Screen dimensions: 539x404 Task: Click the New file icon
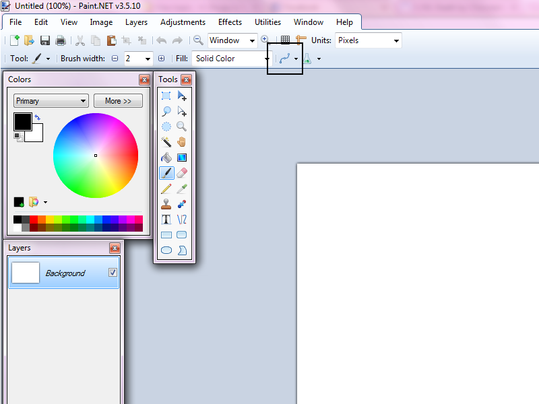tap(14, 40)
